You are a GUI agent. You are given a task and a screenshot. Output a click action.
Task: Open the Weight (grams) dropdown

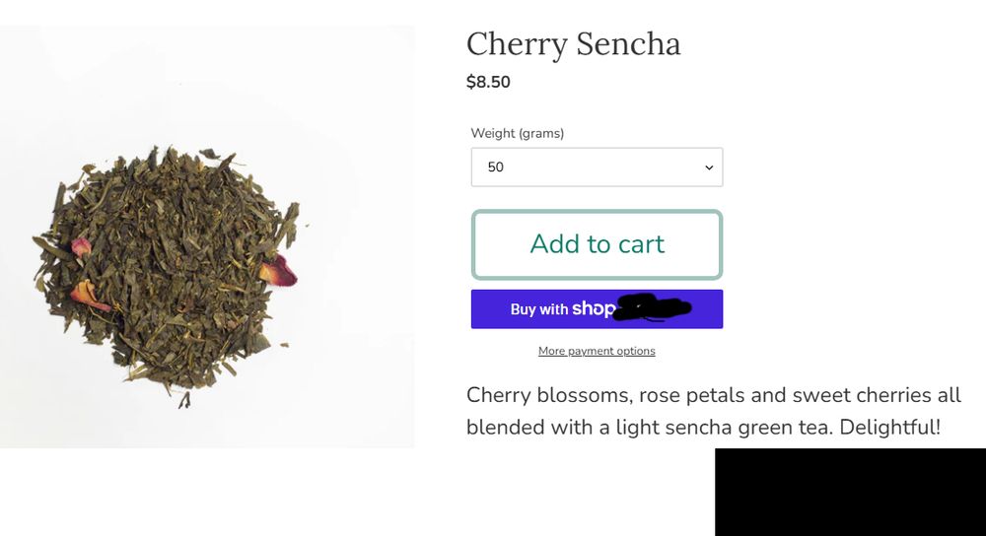tap(597, 167)
